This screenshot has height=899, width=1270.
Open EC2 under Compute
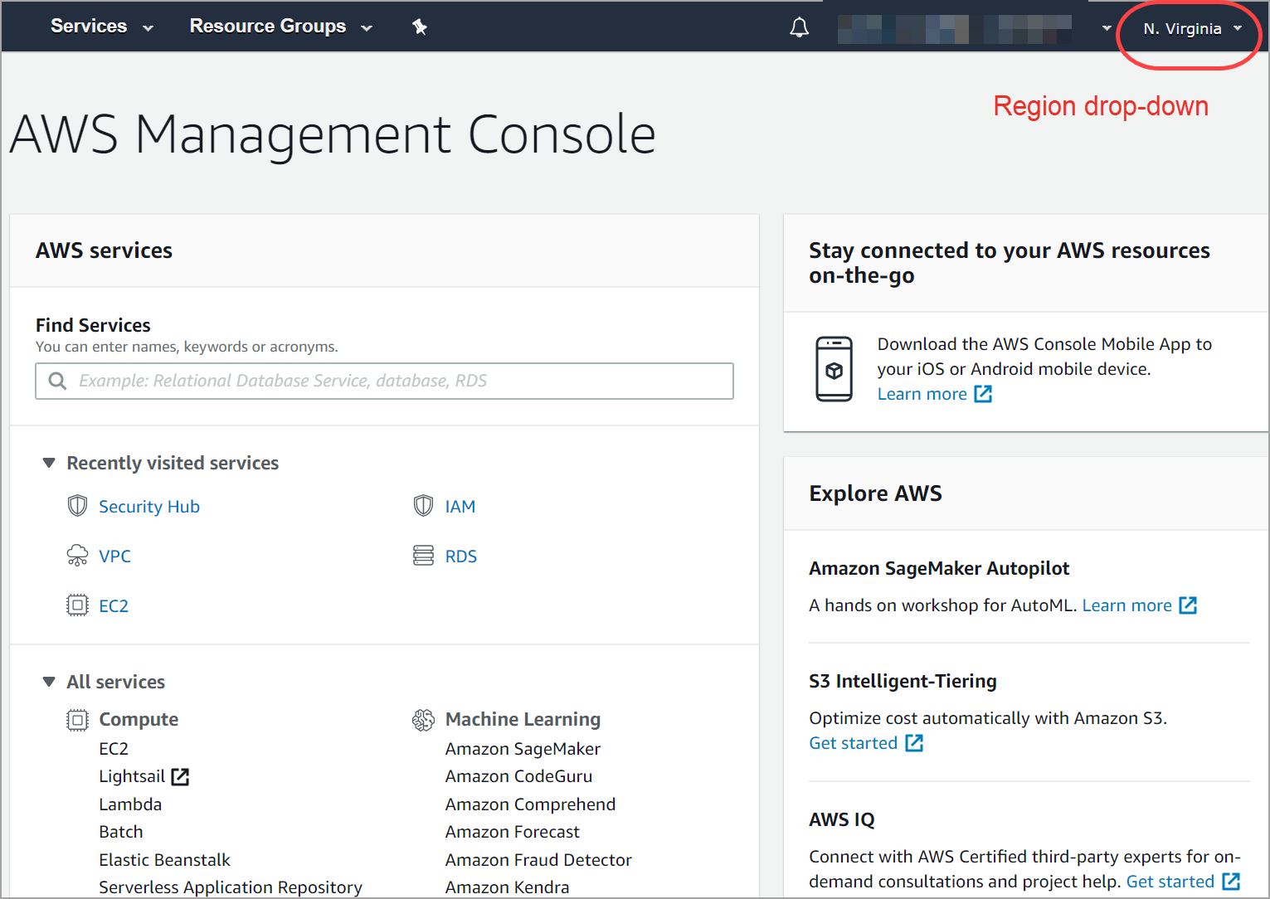pyautogui.click(x=114, y=749)
